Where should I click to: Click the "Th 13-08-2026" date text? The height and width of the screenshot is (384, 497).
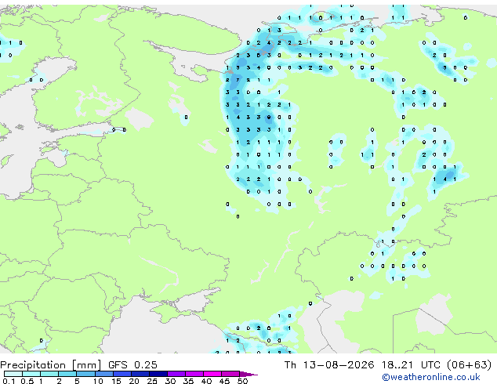[x=329, y=365]
